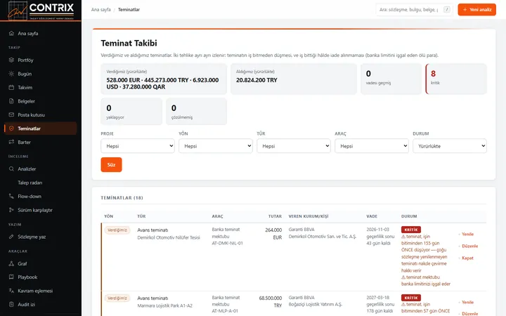The width and height of the screenshot is (506, 316).
Task: Open the Bugün page
Action: tap(41, 74)
